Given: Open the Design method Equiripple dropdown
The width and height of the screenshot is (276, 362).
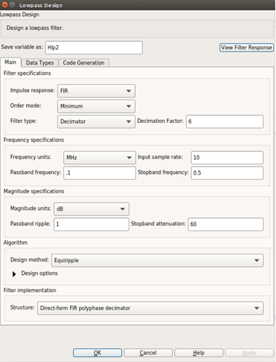Looking at the screenshot, I should [x=158, y=260].
